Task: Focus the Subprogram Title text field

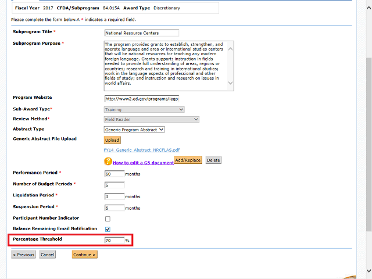Action: point(141,33)
